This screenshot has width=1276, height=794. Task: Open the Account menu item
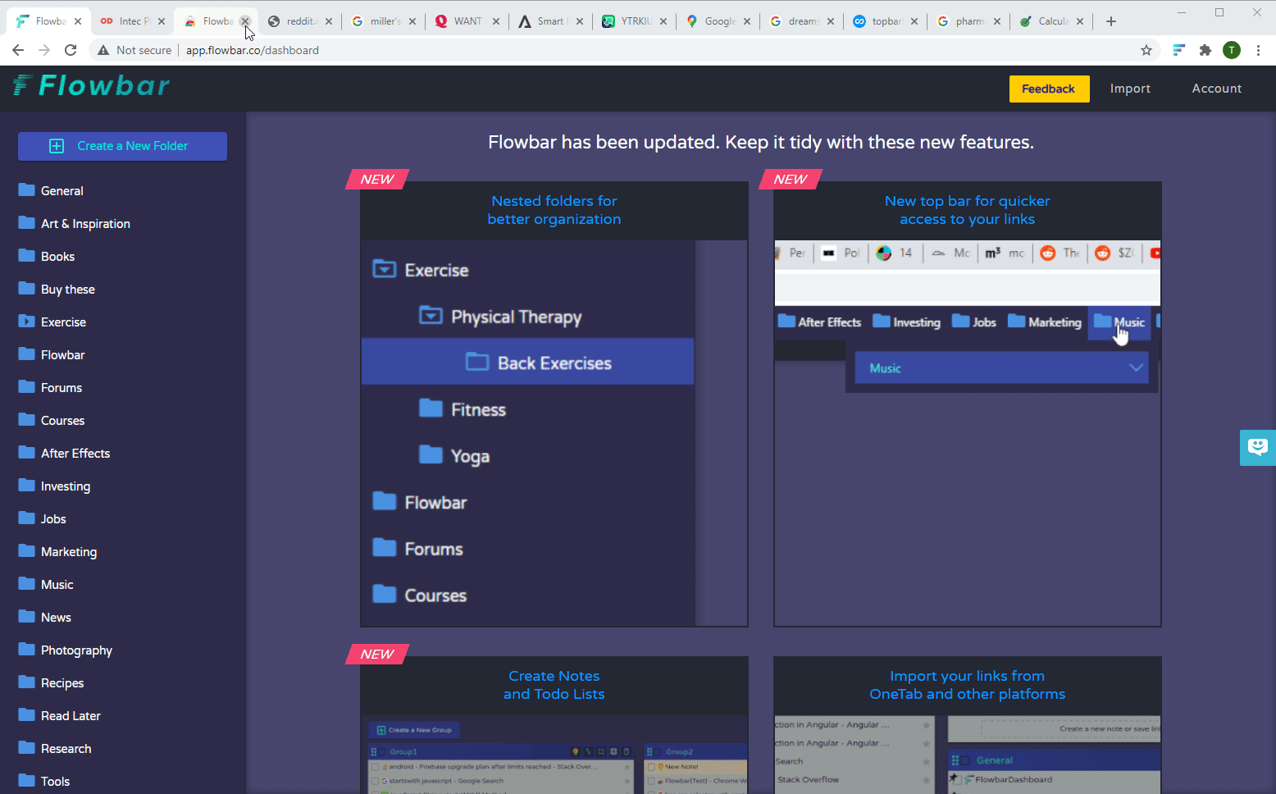point(1216,89)
